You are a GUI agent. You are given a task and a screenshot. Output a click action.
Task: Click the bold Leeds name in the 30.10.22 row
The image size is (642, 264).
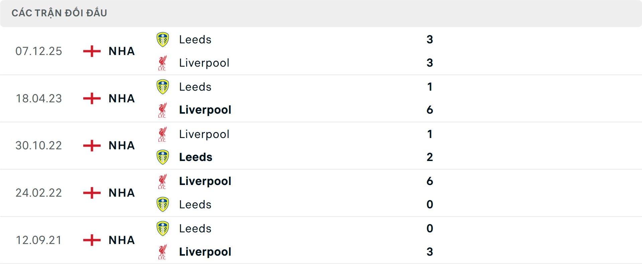(196, 157)
